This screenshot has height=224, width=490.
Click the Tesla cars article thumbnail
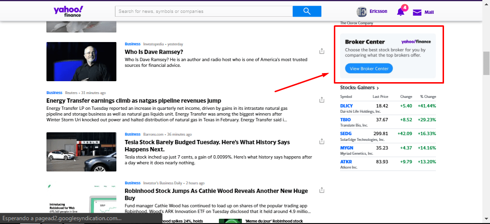coord(81,152)
